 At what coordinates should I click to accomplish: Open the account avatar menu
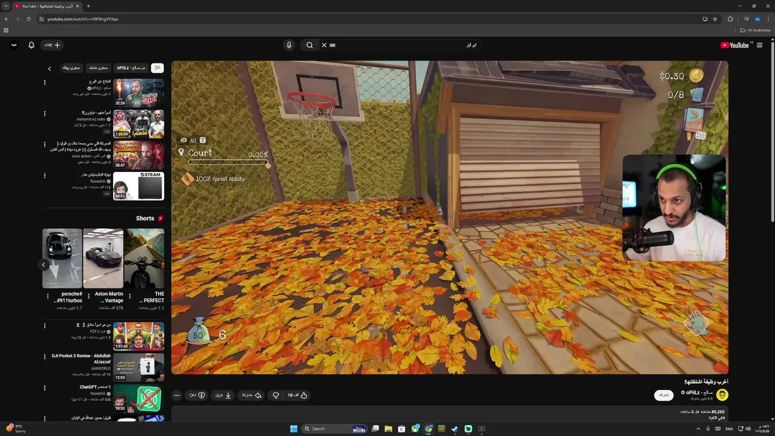[x=13, y=45]
